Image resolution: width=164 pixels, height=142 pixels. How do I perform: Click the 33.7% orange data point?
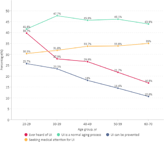tap(88, 46)
